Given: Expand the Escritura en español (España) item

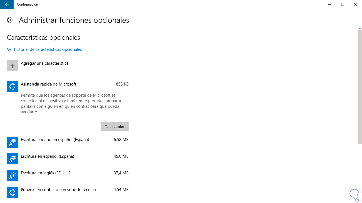Looking at the screenshot, I should [48, 156].
